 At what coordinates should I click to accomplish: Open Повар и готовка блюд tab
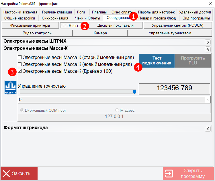pyautogui.click(x=157, y=18)
